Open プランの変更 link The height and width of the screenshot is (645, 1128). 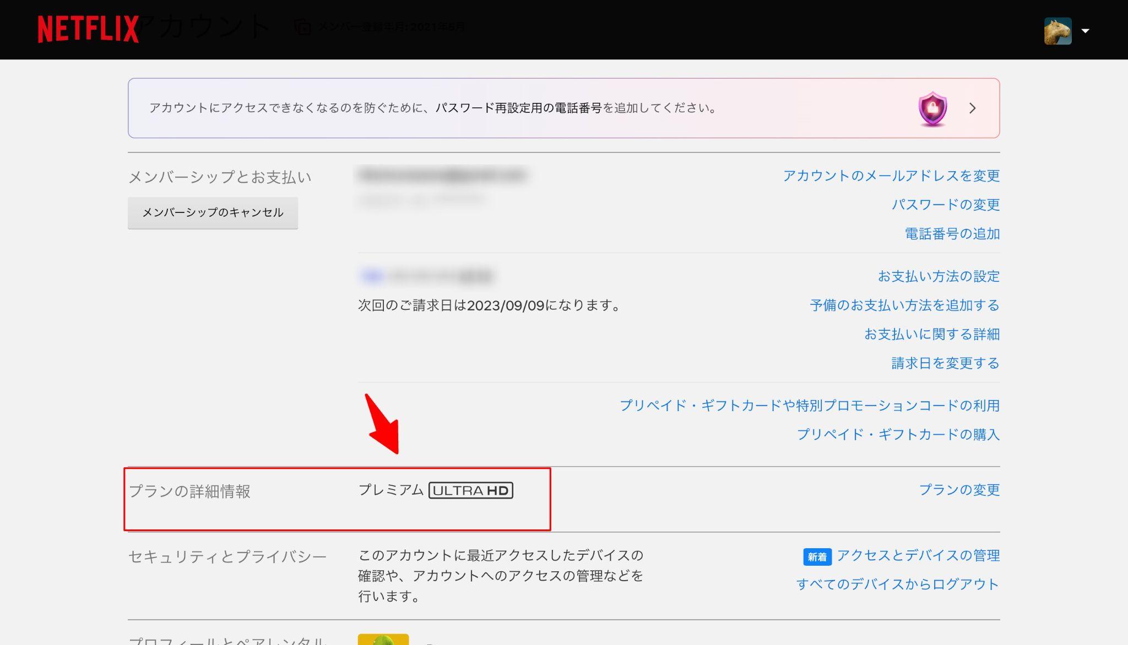tap(959, 490)
